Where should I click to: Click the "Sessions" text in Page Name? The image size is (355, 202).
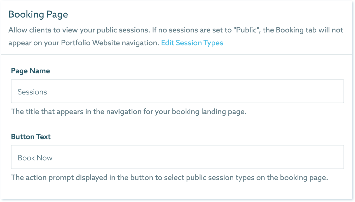[x=32, y=92]
